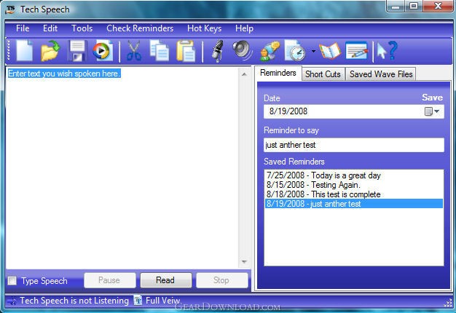Click the note with pen icon

point(356,51)
